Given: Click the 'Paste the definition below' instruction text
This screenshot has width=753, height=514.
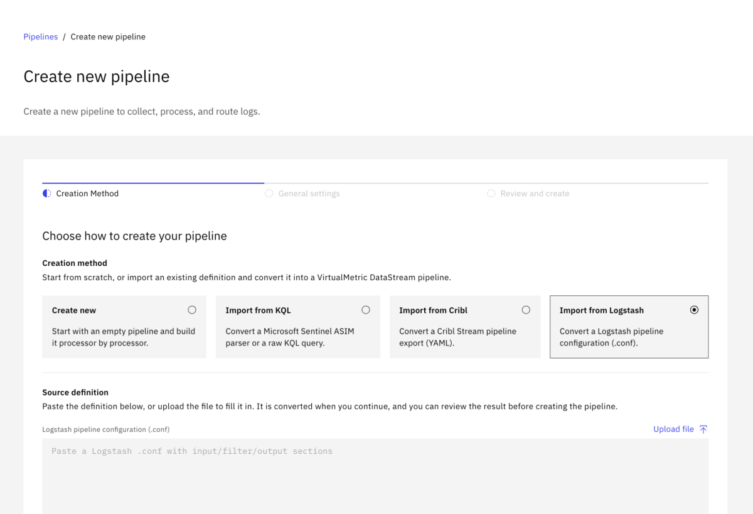Looking at the screenshot, I should (x=330, y=406).
